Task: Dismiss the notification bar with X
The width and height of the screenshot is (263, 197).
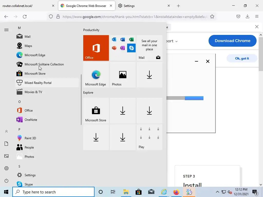Action: pyautogui.click(x=257, y=27)
